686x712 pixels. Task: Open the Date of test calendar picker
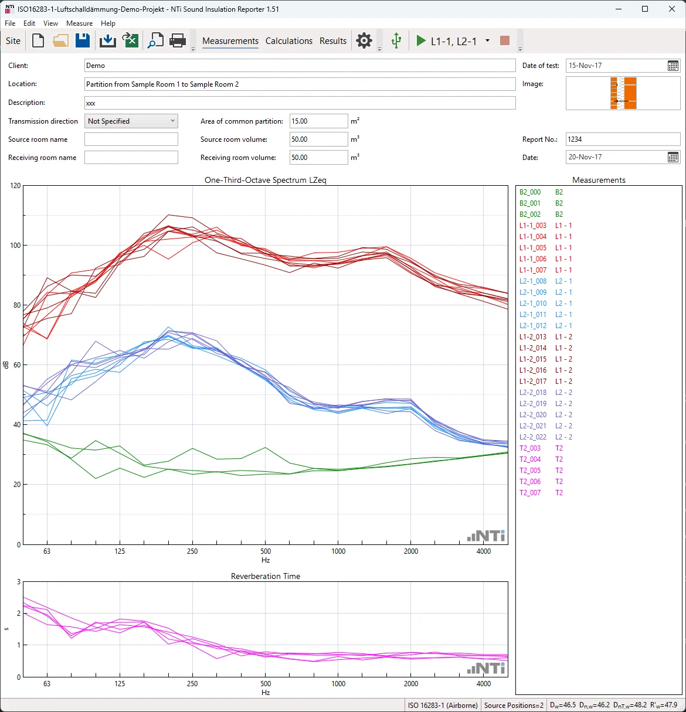point(673,66)
